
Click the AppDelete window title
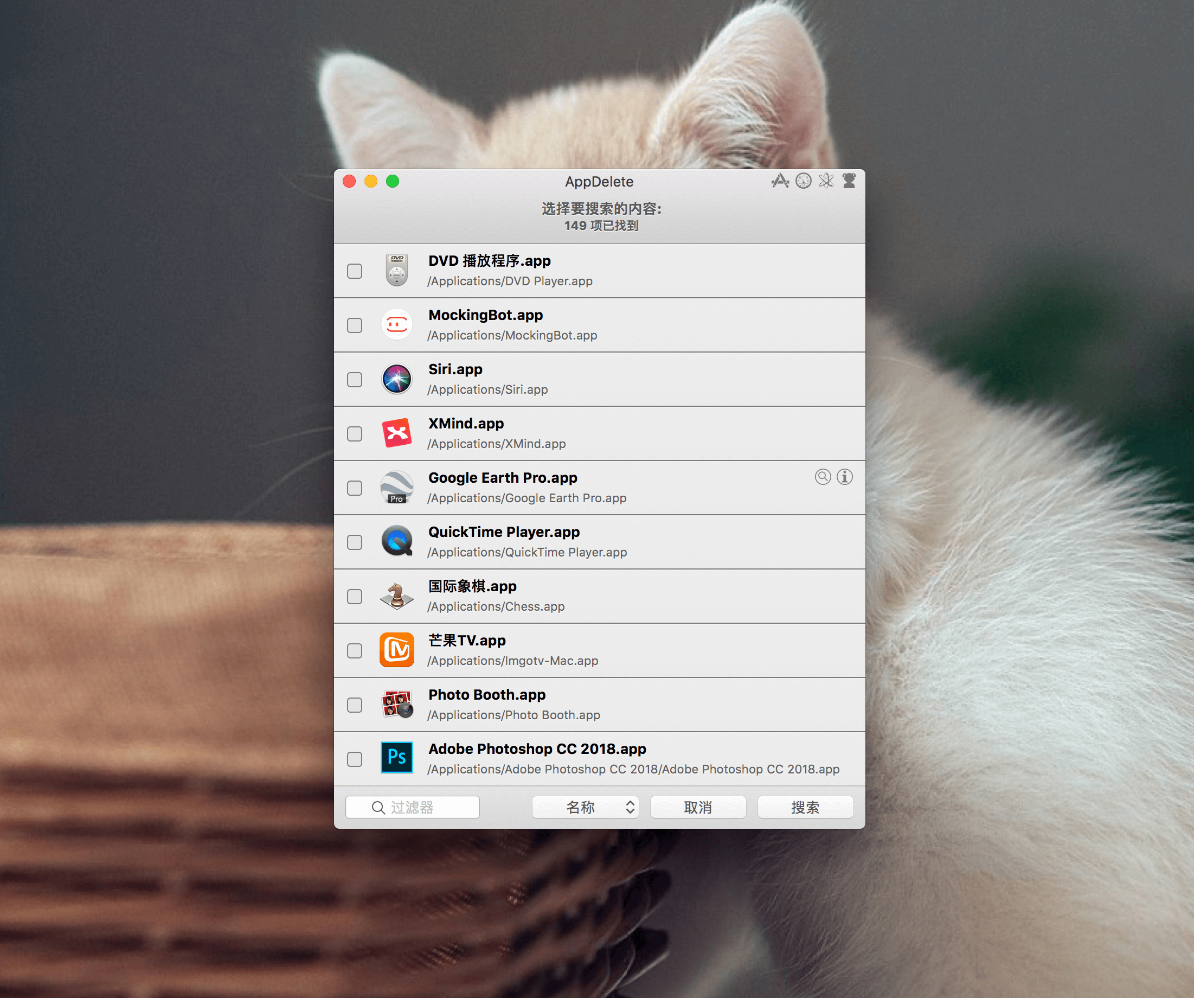599,181
